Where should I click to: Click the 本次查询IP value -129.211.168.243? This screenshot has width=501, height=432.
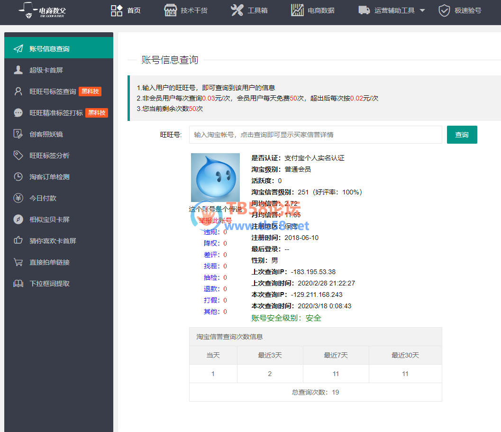(x=317, y=294)
